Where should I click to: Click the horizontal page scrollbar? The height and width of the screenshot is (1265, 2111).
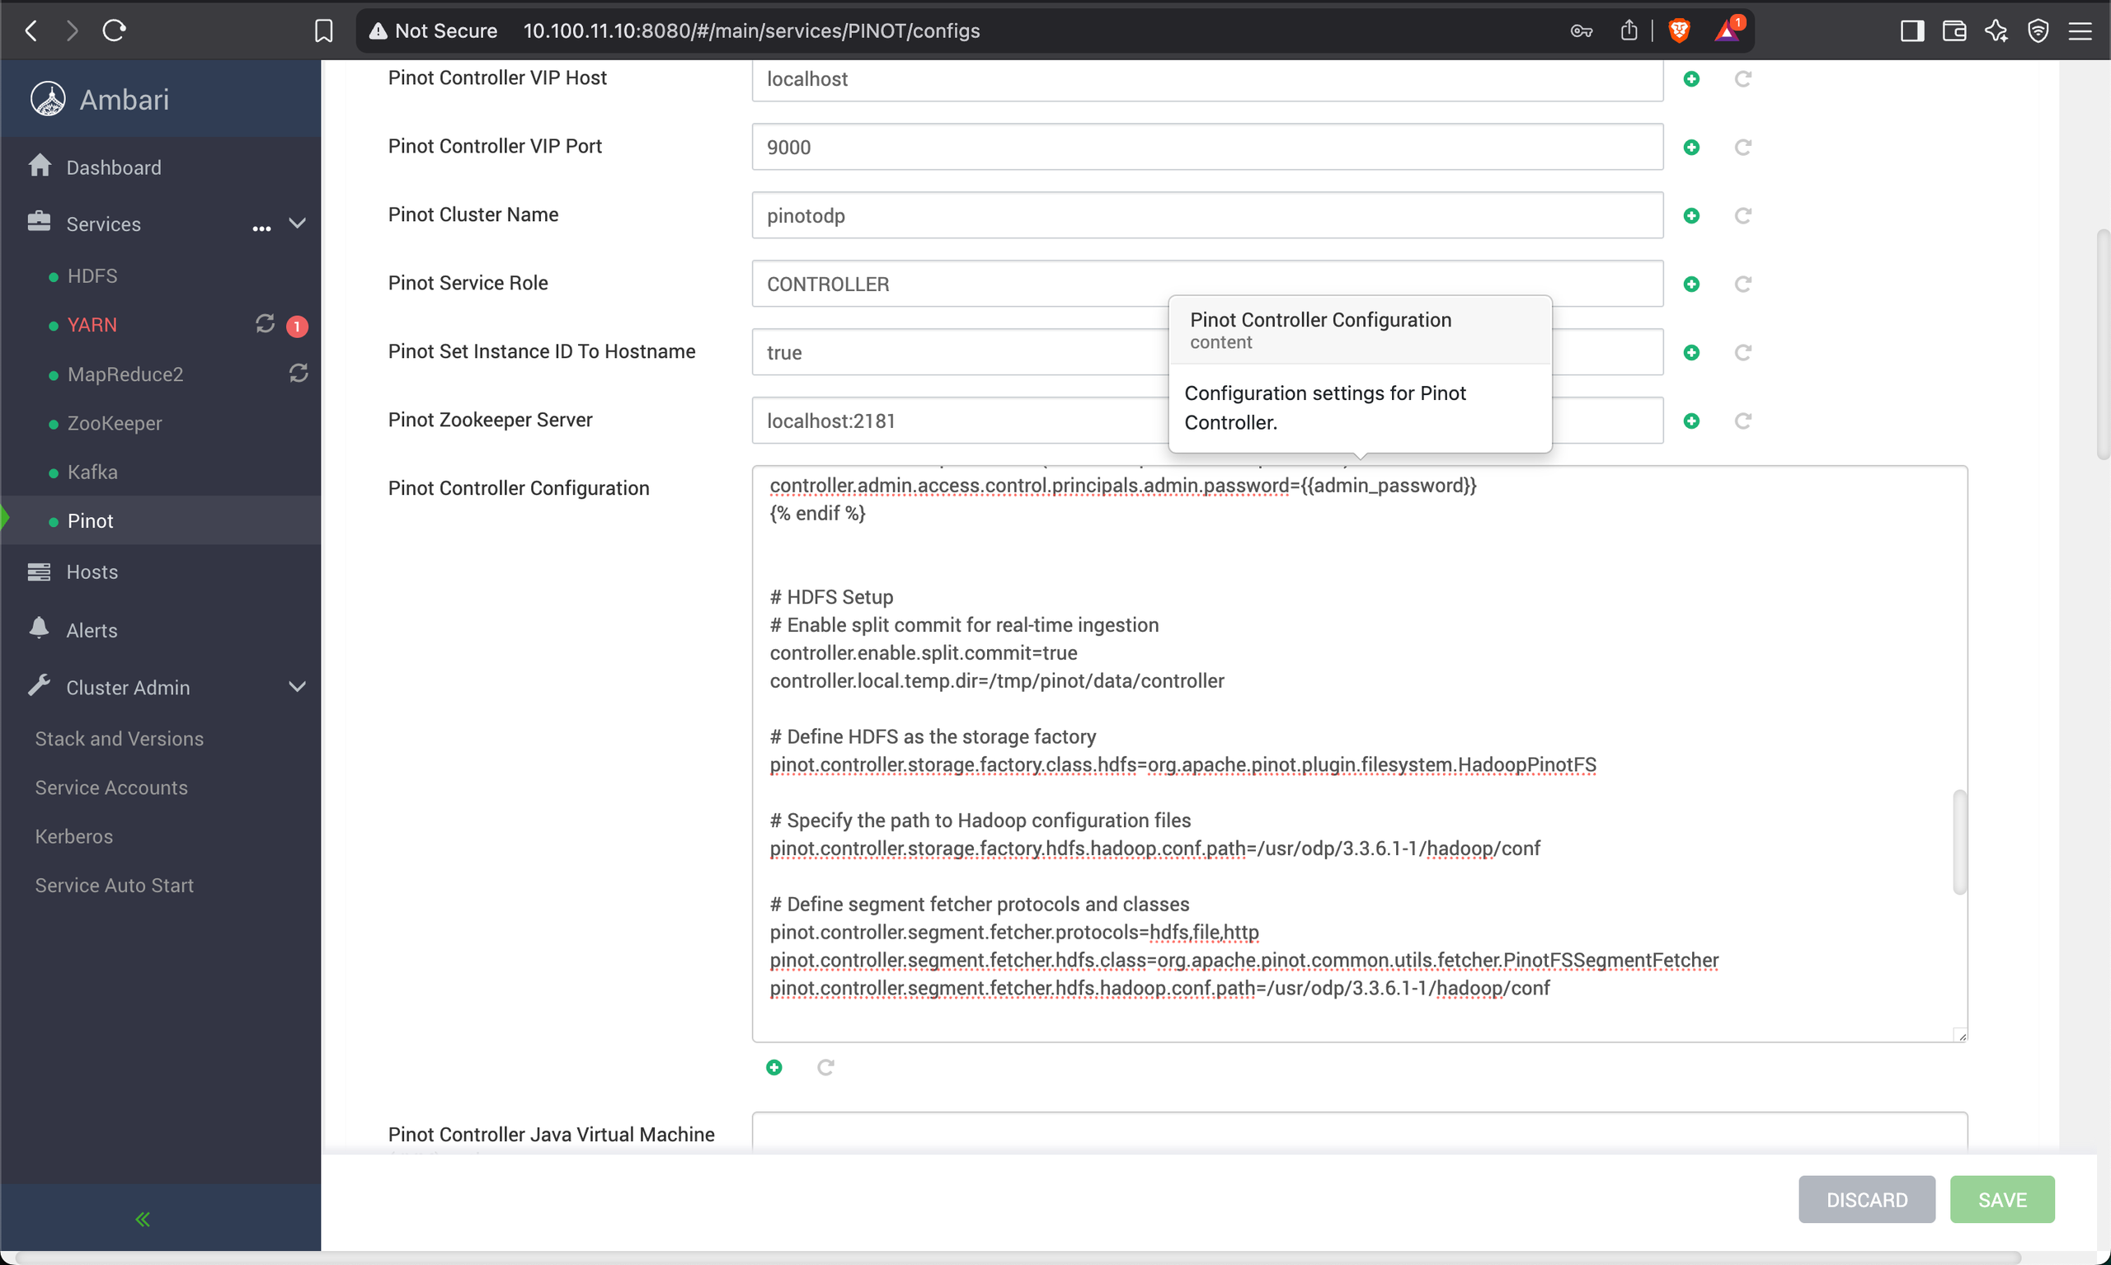[1018, 1258]
